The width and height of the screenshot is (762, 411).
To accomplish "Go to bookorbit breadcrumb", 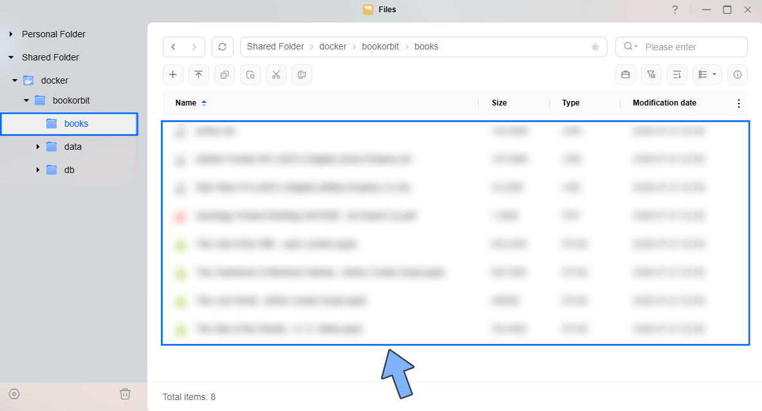I will [x=380, y=47].
